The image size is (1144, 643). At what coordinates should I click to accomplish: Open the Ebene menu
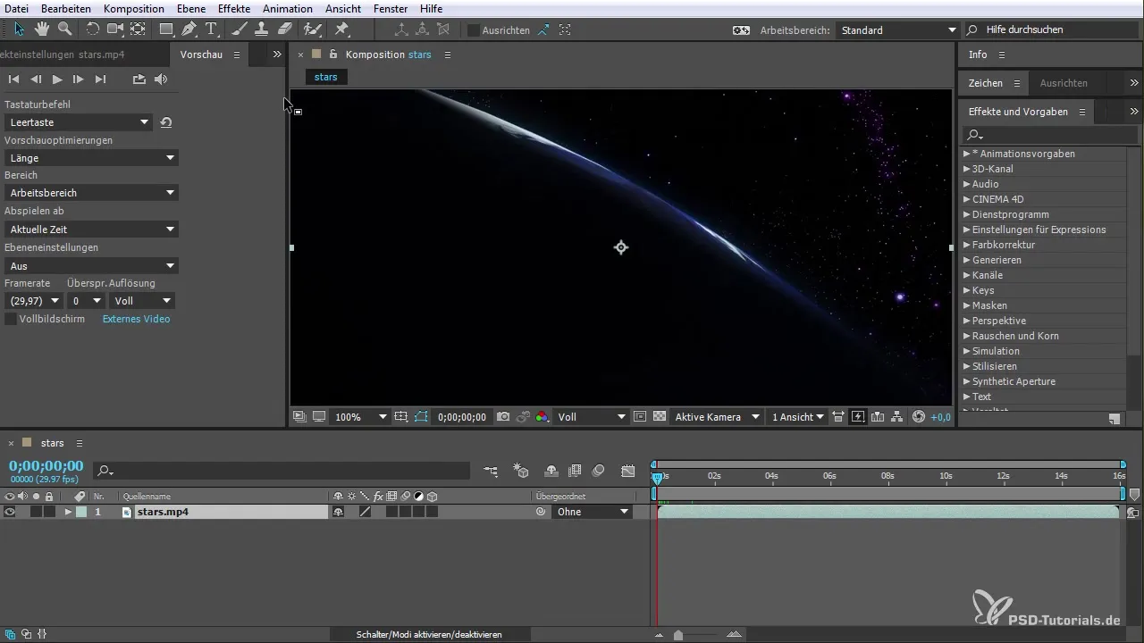(190, 8)
